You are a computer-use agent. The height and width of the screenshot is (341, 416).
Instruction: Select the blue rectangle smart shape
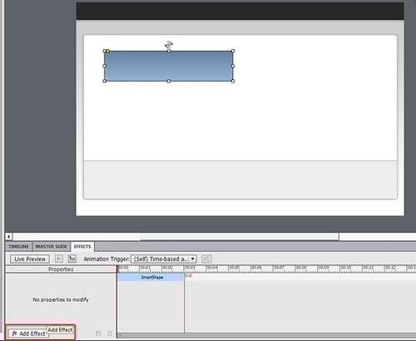click(x=169, y=66)
